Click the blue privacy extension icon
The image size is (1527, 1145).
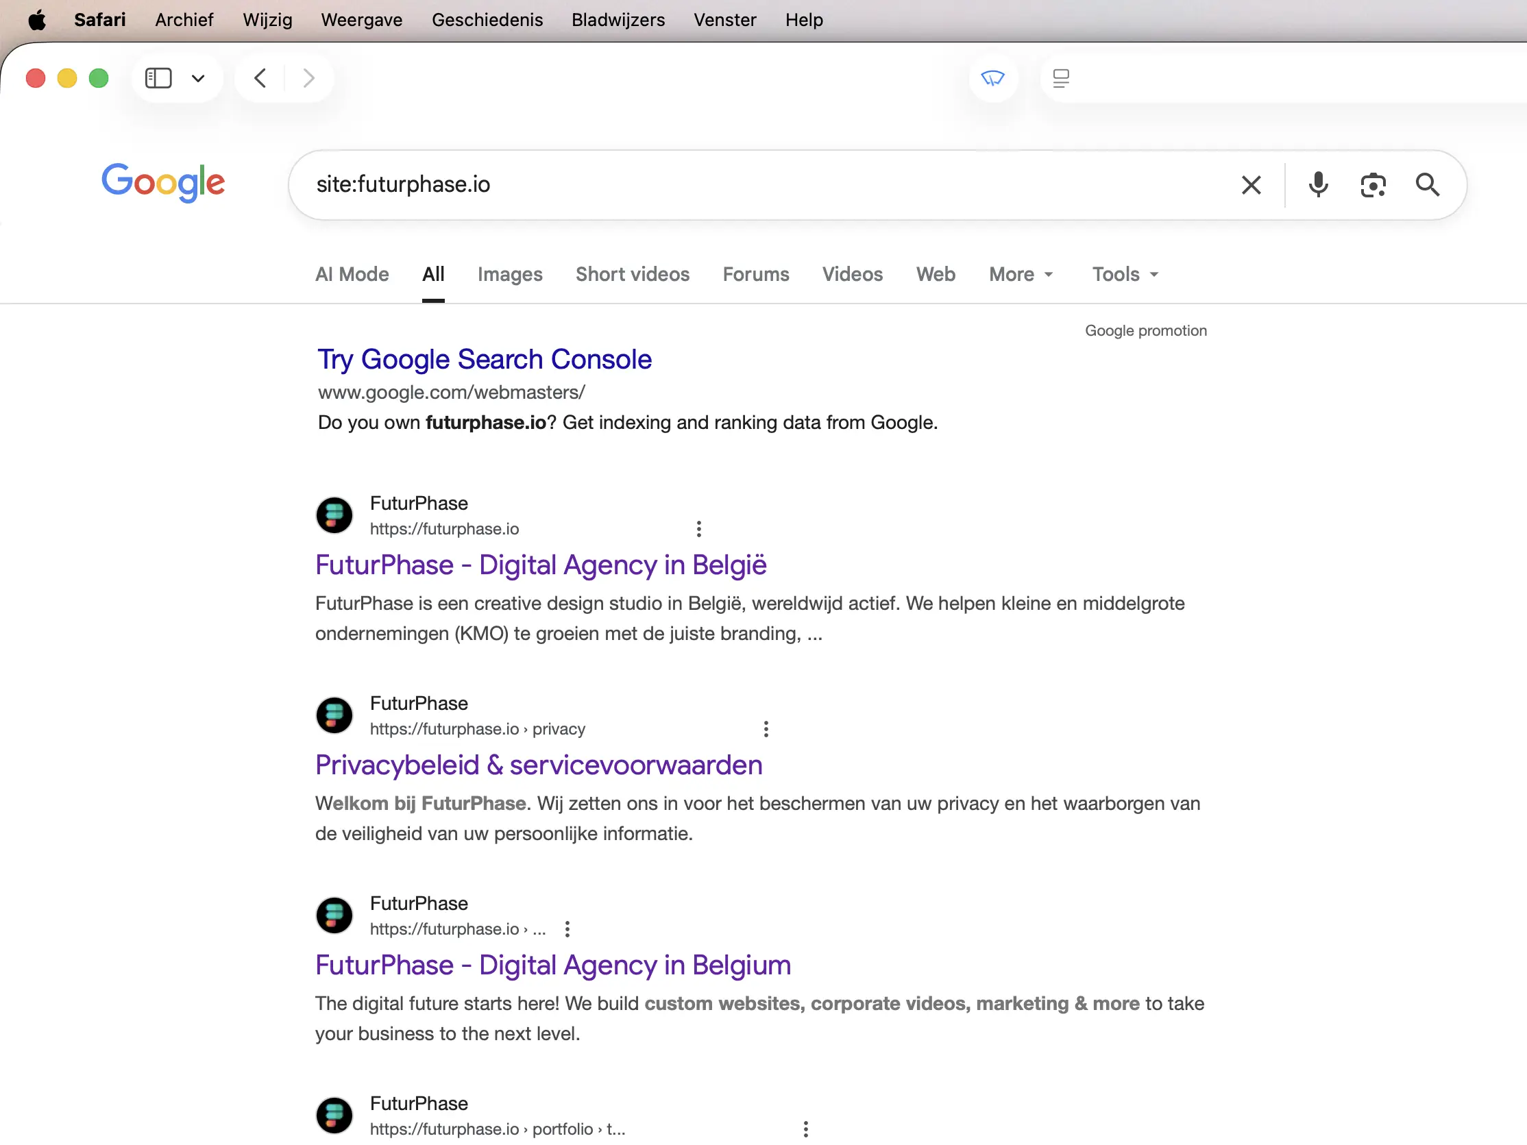[x=992, y=78]
